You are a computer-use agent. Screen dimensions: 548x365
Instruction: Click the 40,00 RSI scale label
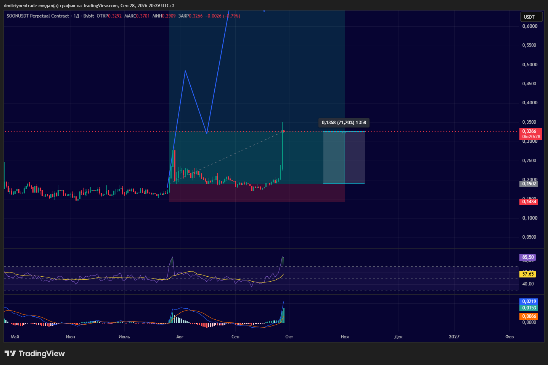point(528,284)
